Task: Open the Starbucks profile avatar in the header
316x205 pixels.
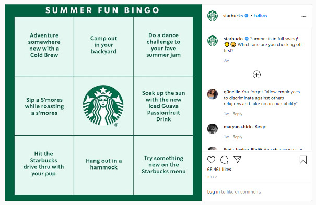Action: coord(213,16)
